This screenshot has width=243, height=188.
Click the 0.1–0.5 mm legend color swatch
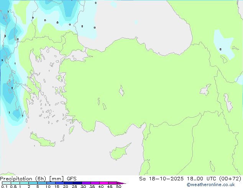tap(7, 183)
